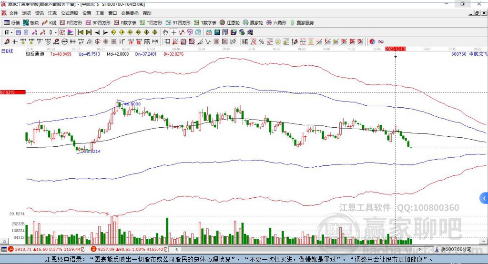
Task: Open the 公式选股 menu
Action: [x=69, y=13]
